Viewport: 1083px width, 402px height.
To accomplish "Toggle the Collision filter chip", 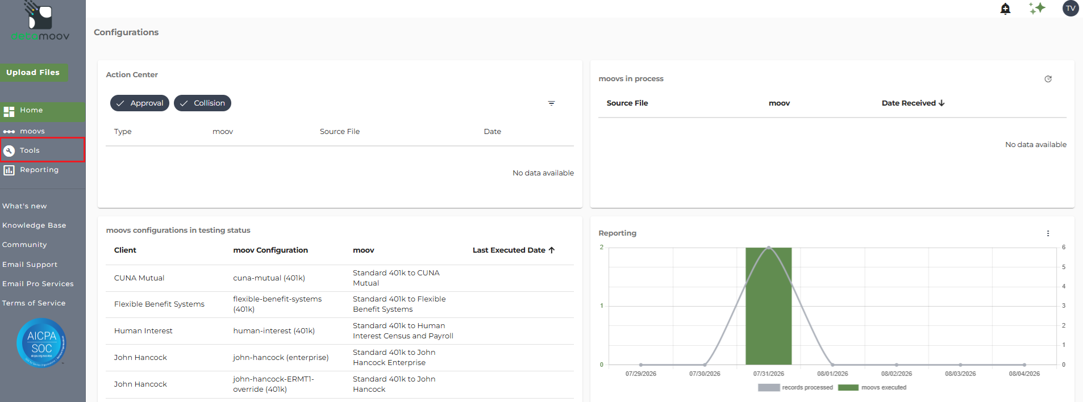I will [202, 103].
